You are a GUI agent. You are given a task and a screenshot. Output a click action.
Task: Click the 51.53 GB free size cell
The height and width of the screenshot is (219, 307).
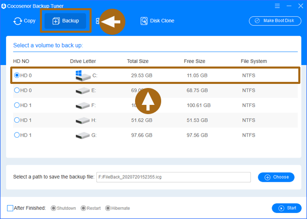pos(197,120)
